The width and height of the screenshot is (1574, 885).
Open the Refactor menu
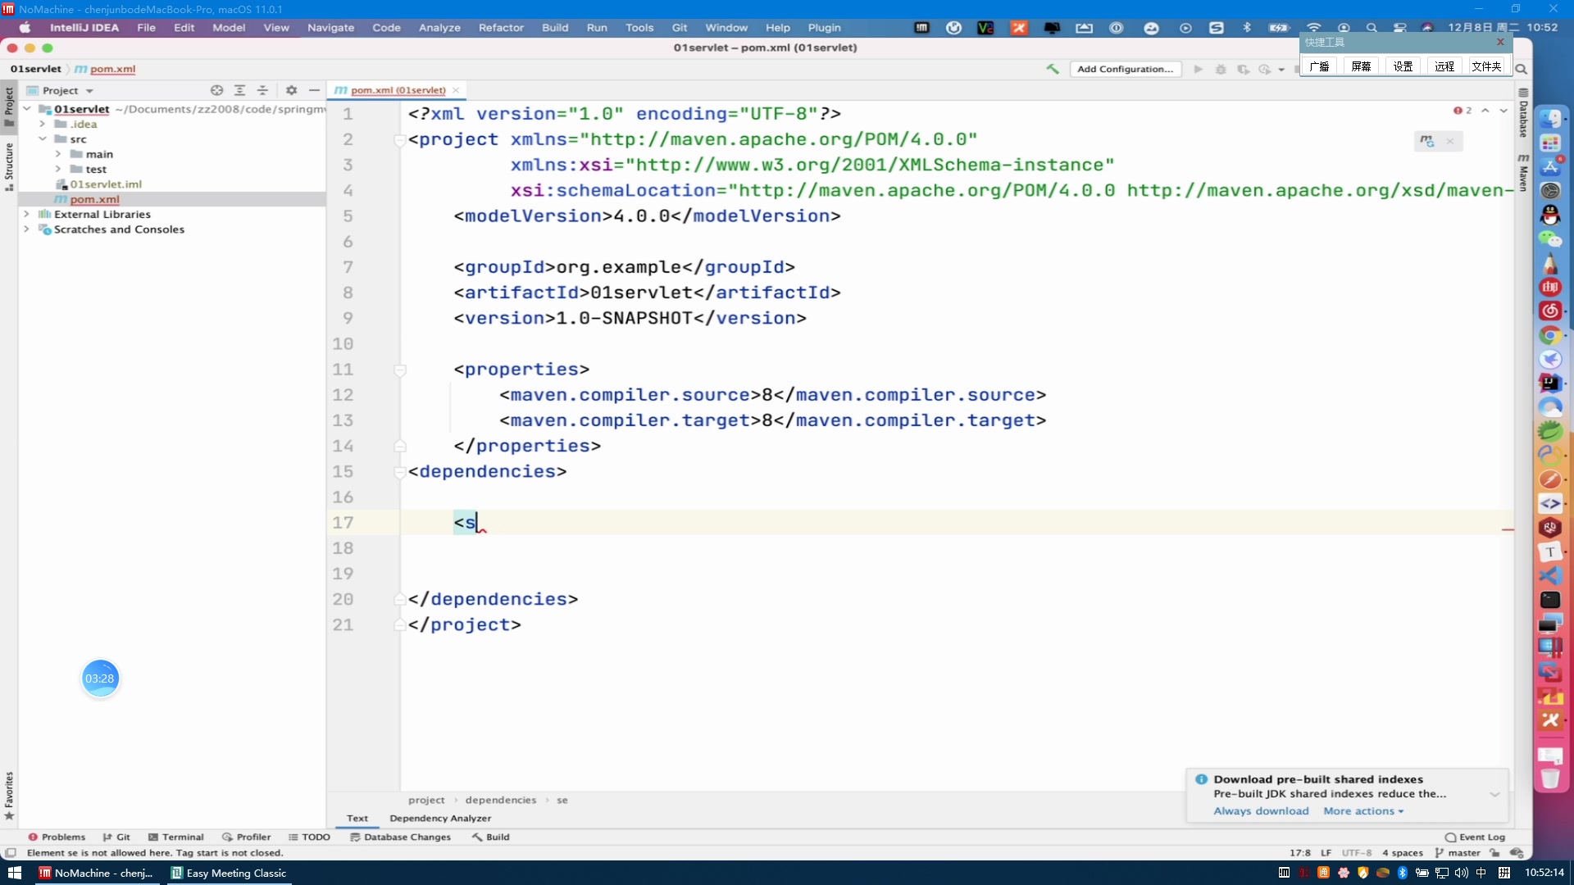tap(500, 27)
